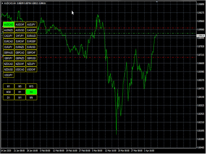Select GBPCHF pair

pos(32,53)
